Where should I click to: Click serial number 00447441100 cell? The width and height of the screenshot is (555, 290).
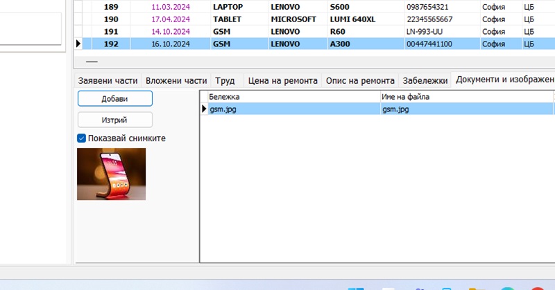click(x=443, y=44)
